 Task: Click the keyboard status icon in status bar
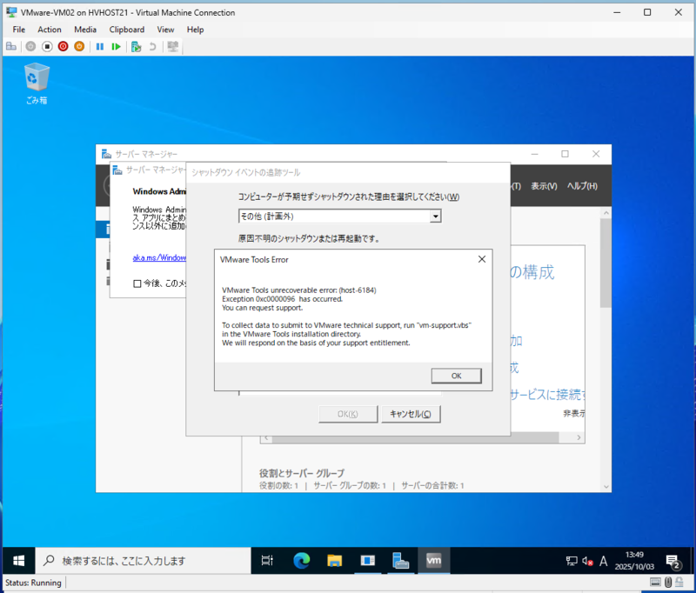[x=655, y=582]
